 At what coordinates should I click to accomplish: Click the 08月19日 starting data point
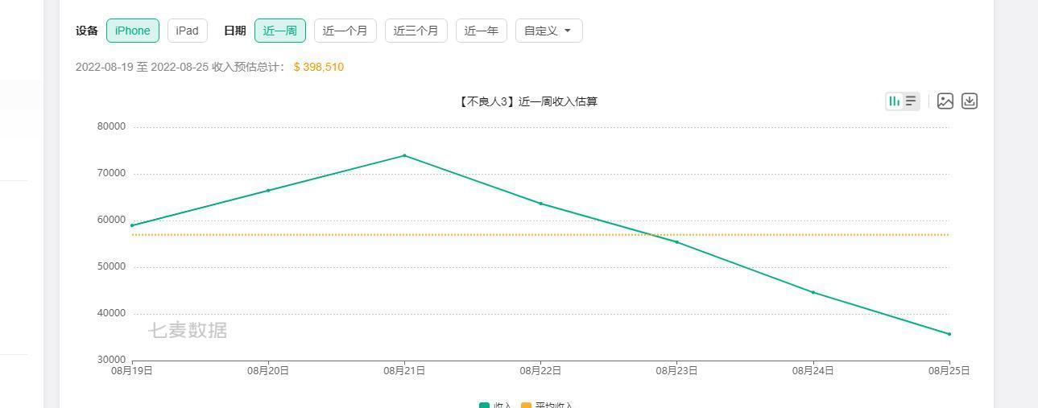132,225
